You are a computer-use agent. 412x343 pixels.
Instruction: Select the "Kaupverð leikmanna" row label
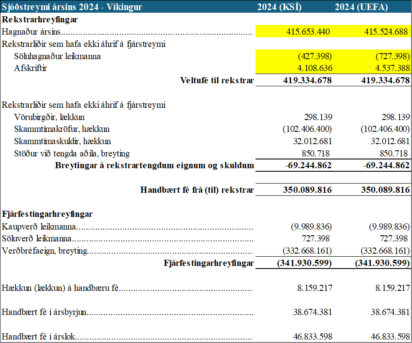39,226
